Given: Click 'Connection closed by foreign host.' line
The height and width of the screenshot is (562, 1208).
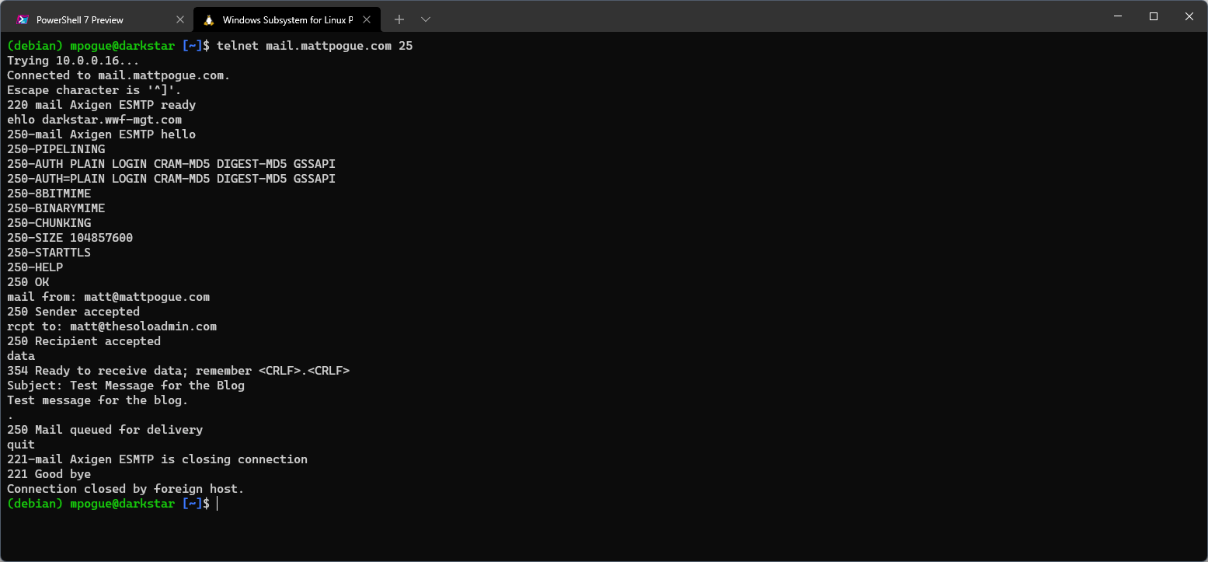Looking at the screenshot, I should click(126, 489).
